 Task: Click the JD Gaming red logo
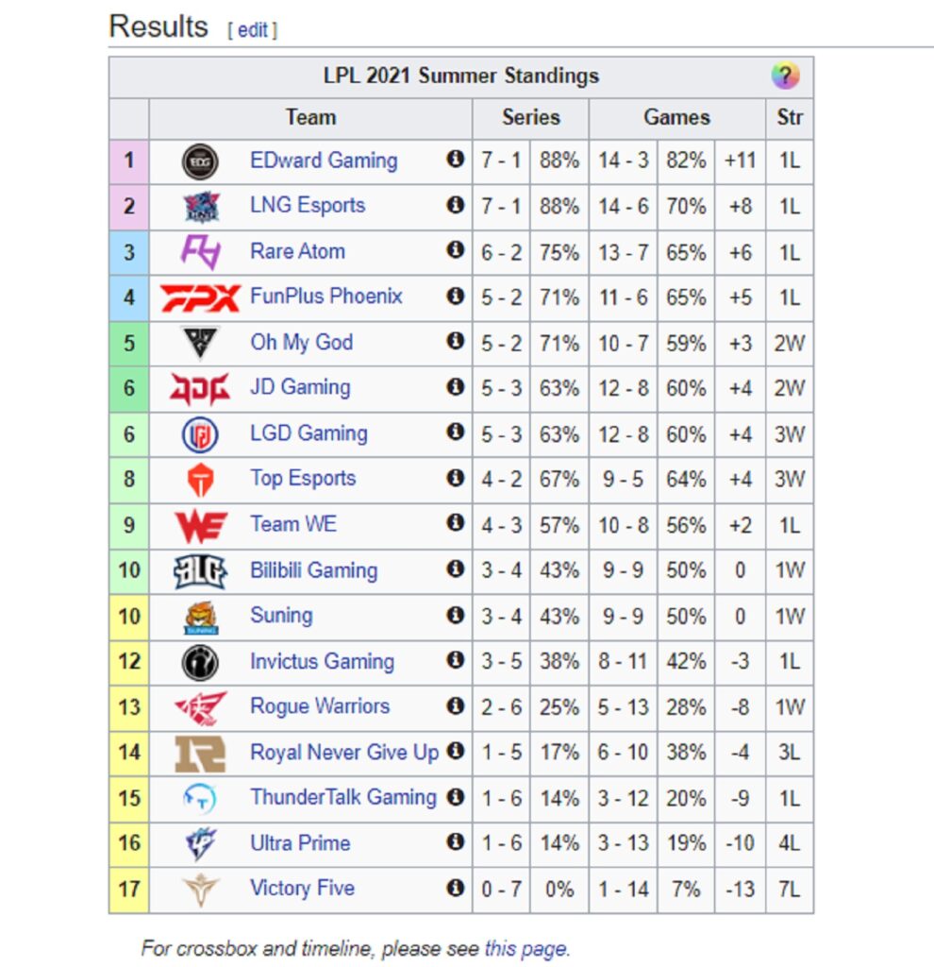200,388
